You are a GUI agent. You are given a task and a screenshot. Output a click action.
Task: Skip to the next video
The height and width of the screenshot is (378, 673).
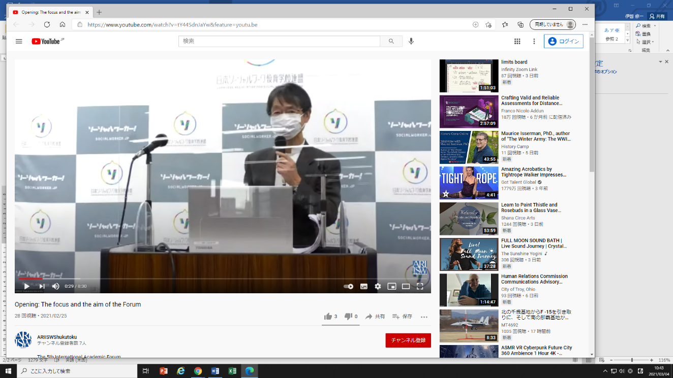[42, 286]
